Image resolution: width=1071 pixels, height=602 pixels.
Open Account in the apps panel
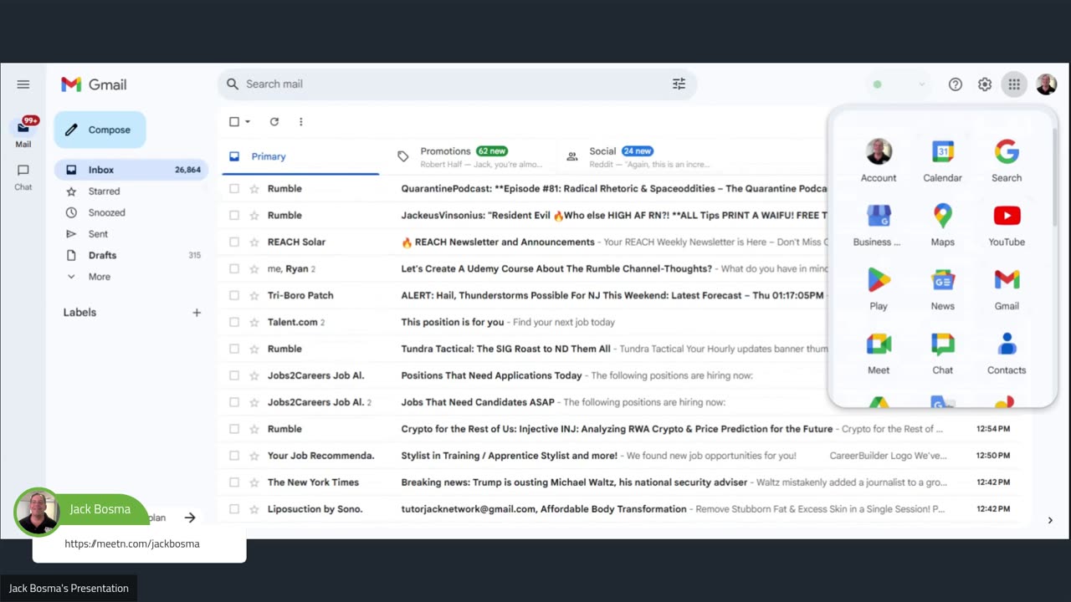coord(879,161)
